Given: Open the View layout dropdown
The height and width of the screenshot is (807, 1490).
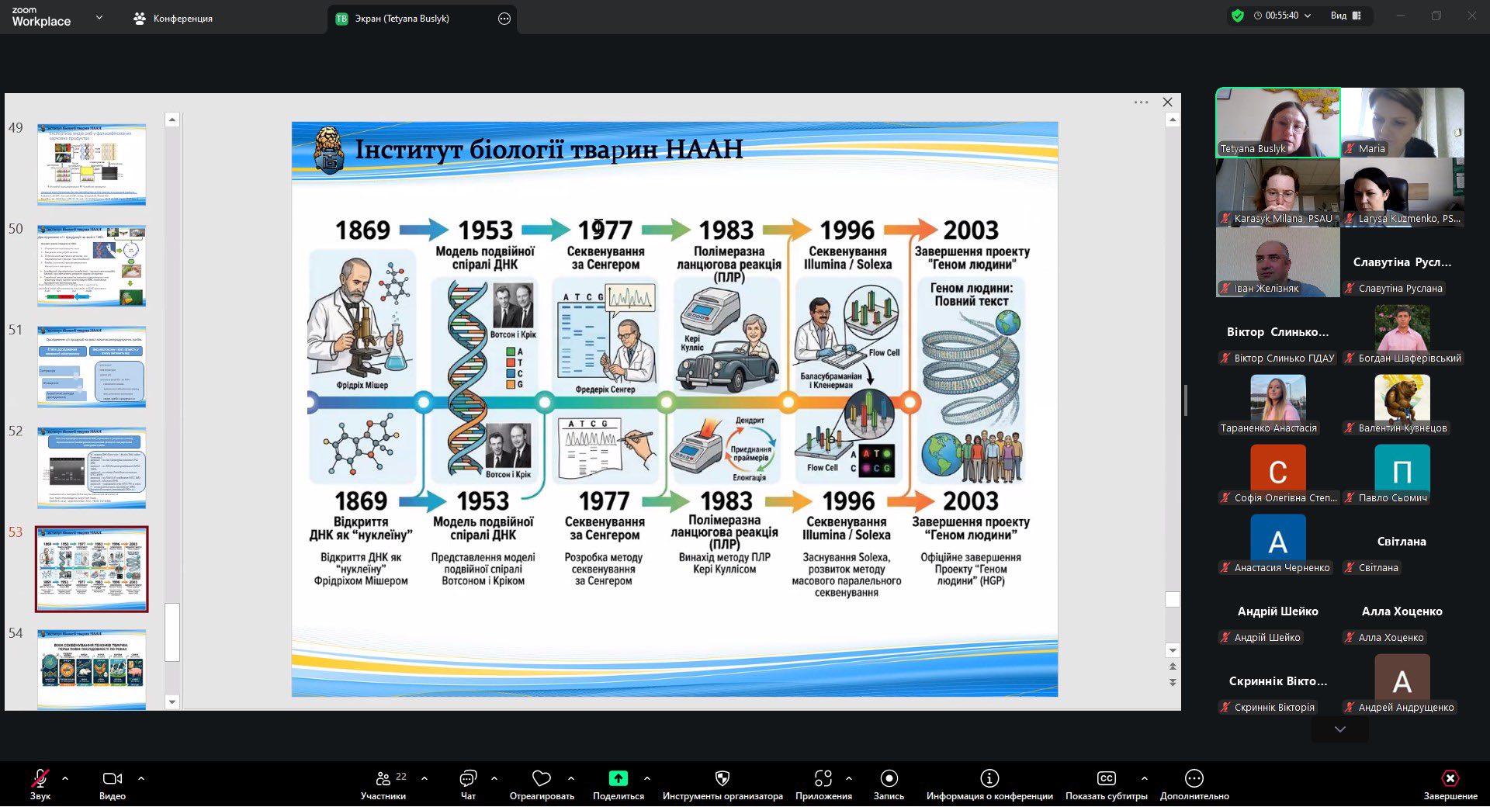Looking at the screenshot, I should point(1346,16).
